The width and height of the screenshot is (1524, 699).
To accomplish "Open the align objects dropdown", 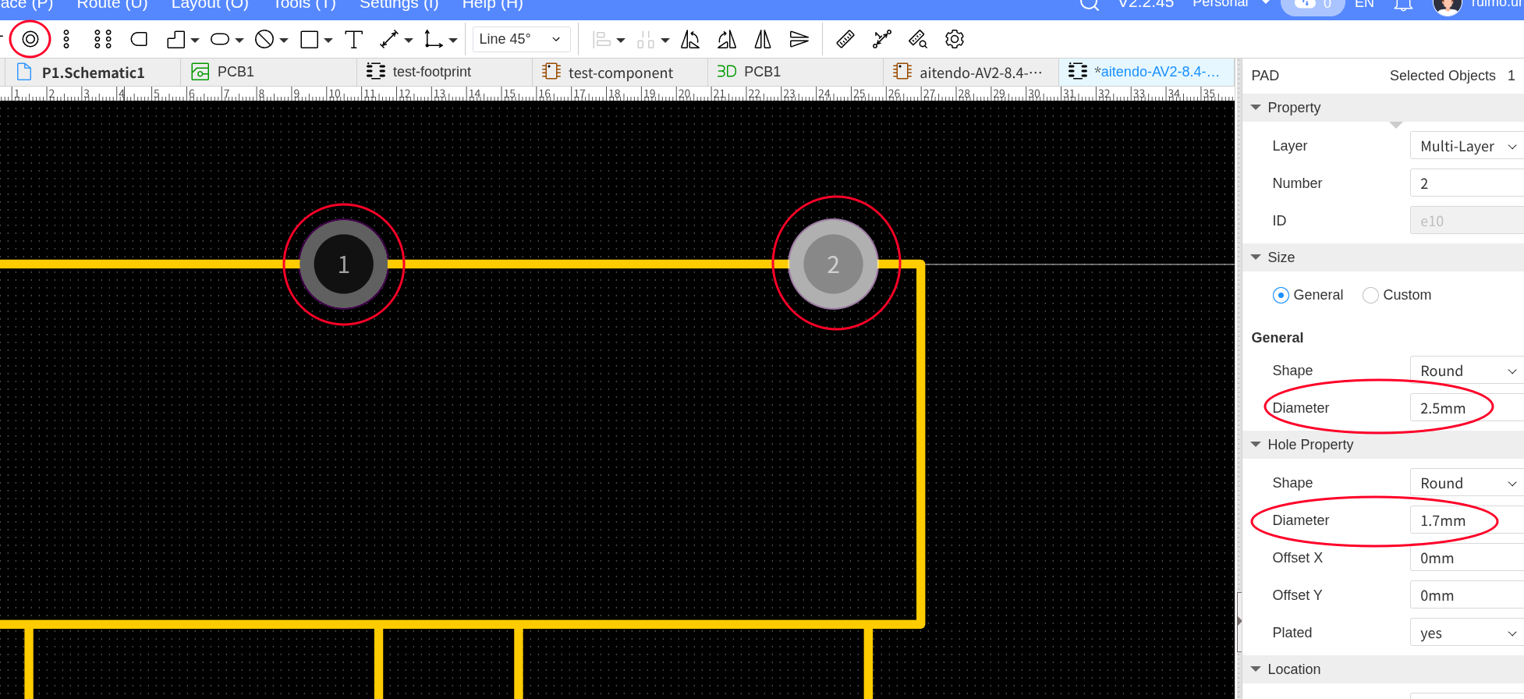I will coord(608,39).
